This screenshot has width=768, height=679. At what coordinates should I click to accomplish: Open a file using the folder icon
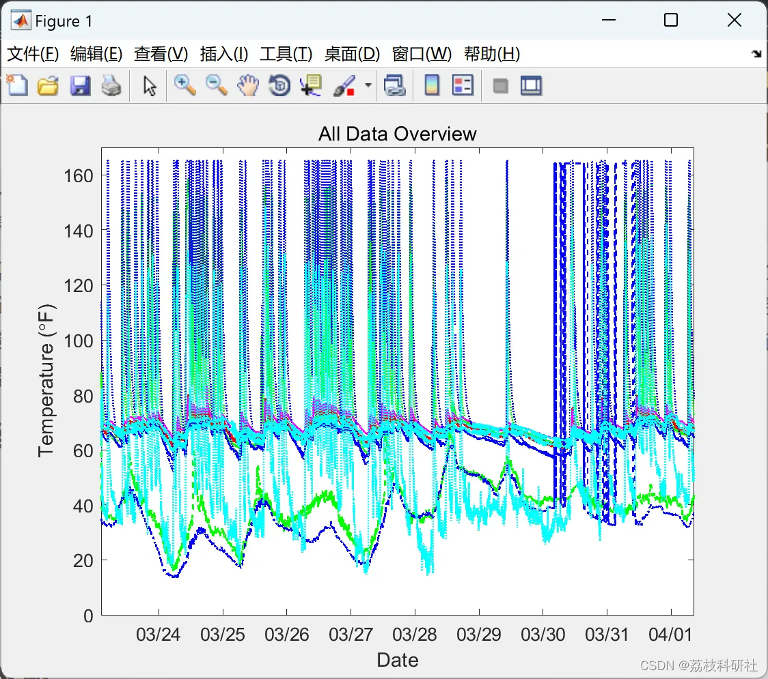pyautogui.click(x=48, y=86)
